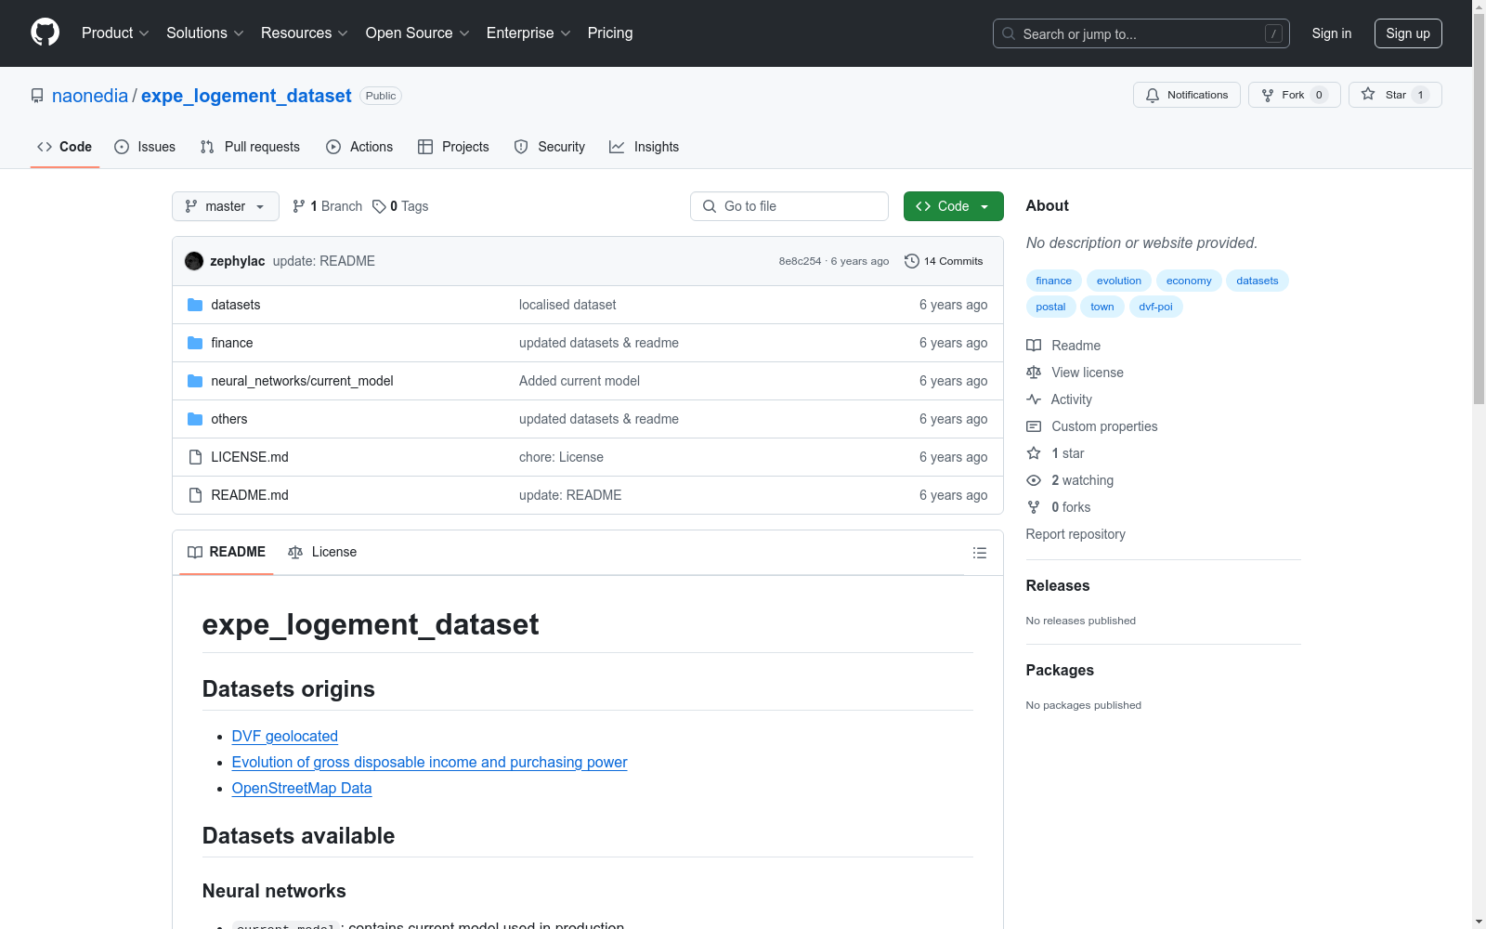Open the finance folder icon
Viewport: 1486px width, 929px height.
click(195, 343)
